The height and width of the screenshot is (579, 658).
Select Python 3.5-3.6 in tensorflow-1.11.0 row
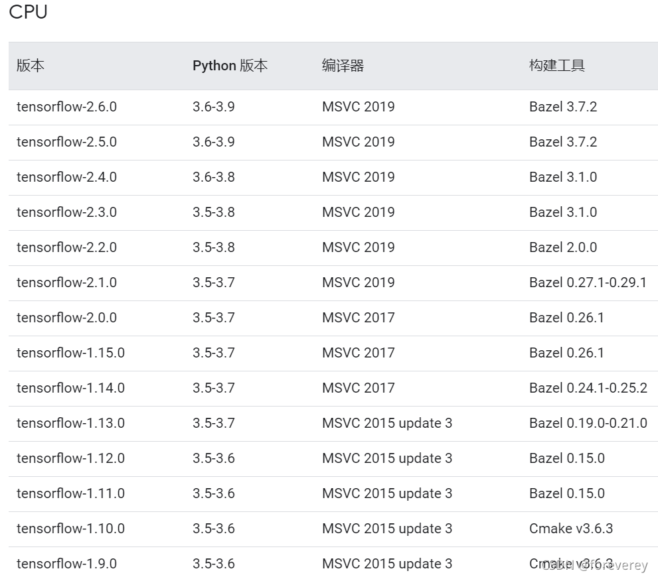click(x=214, y=494)
